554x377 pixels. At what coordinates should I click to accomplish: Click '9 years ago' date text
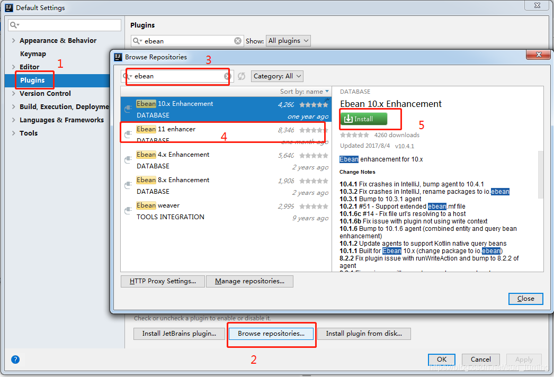pos(310,218)
